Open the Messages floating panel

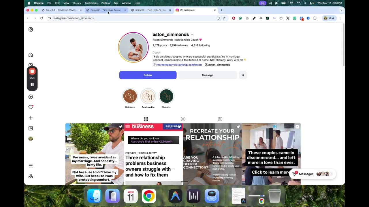(x=312, y=174)
